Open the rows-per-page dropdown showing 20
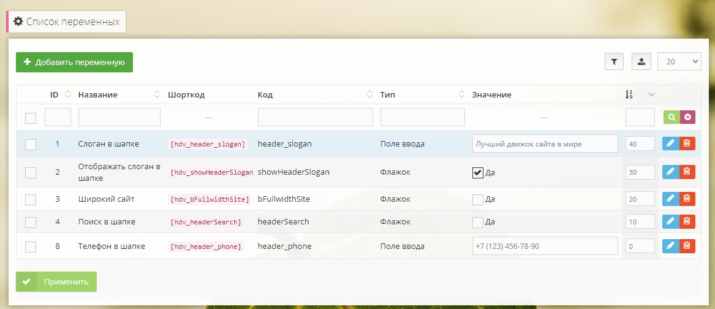This screenshot has height=309, width=715. click(x=679, y=61)
